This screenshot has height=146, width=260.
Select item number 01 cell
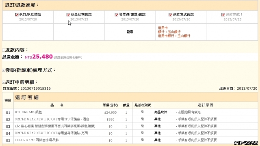pyautogui.click(x=8, y=112)
